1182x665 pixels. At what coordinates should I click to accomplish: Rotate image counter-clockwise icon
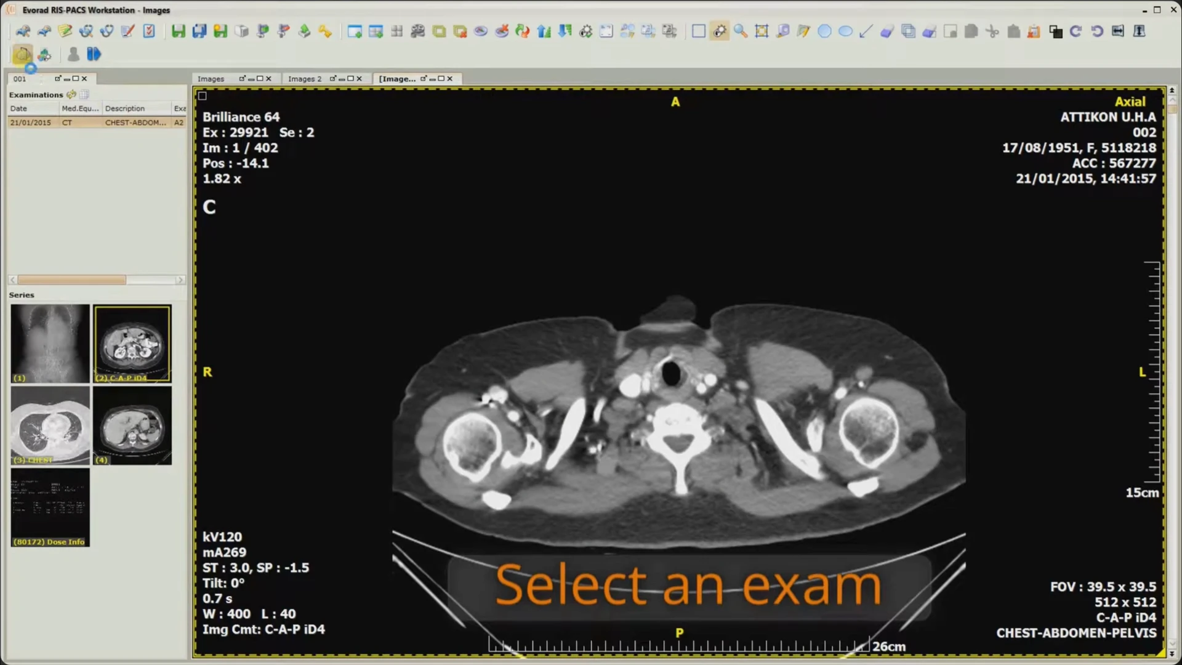pyautogui.click(x=1096, y=31)
